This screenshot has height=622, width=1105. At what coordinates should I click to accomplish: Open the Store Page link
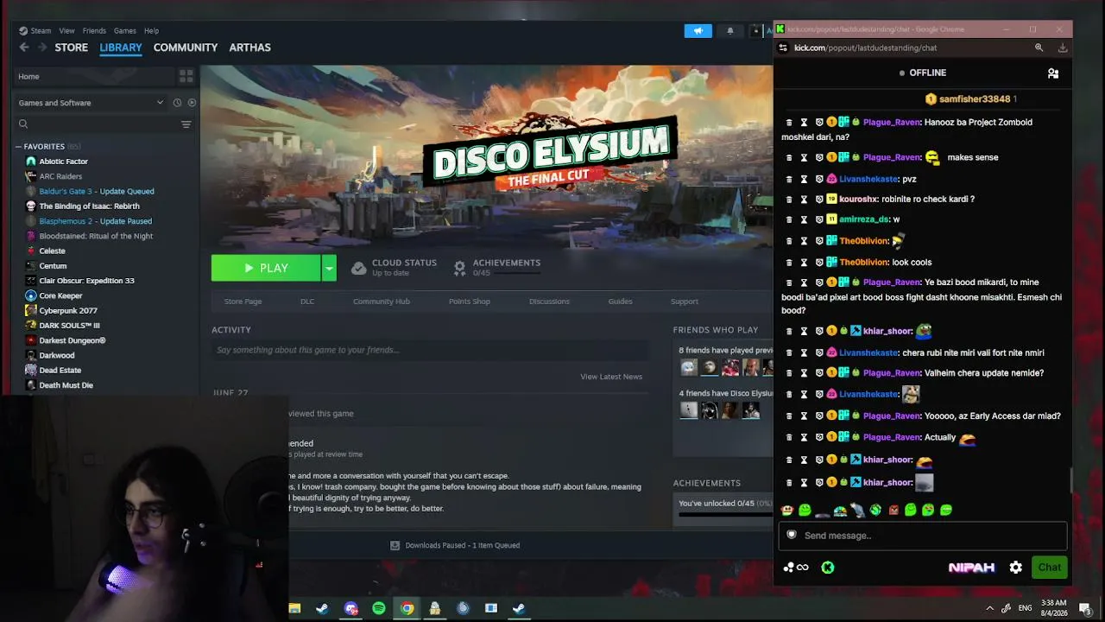click(x=243, y=301)
